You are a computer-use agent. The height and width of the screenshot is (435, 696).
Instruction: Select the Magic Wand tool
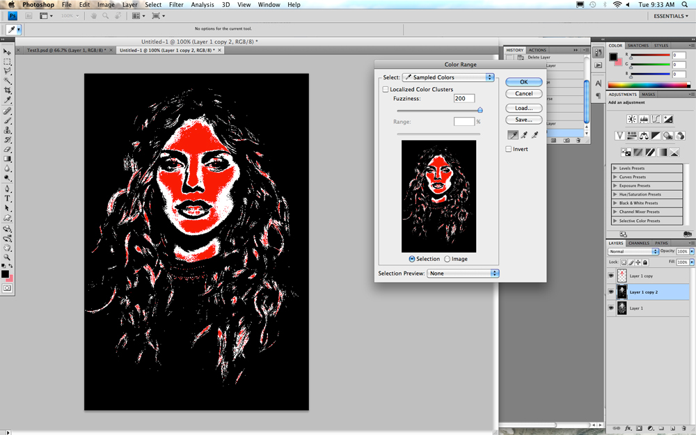(x=7, y=81)
